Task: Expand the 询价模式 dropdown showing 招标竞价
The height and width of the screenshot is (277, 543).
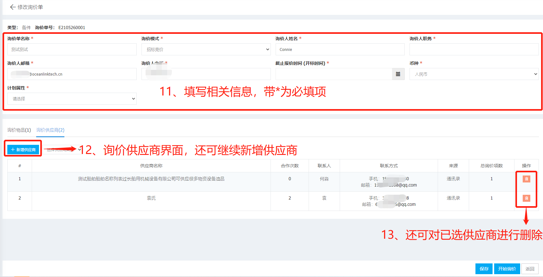Action: (x=206, y=49)
